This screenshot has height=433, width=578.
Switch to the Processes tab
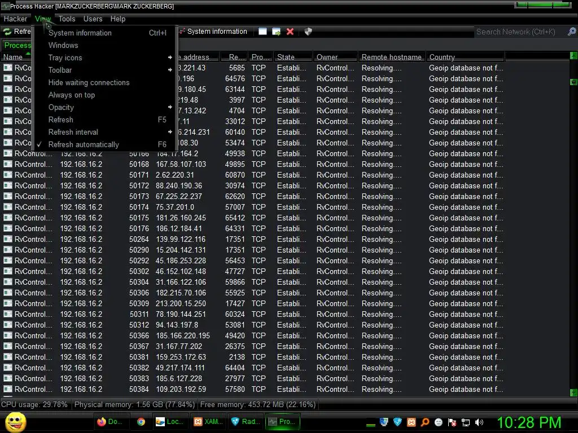[17, 45]
